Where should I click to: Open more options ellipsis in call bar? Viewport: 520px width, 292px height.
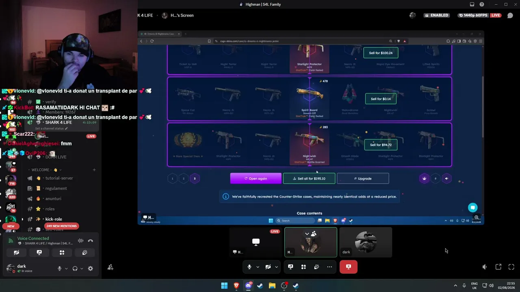coord(329,267)
